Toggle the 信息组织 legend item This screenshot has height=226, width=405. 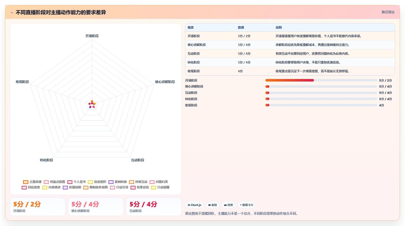point(97,182)
